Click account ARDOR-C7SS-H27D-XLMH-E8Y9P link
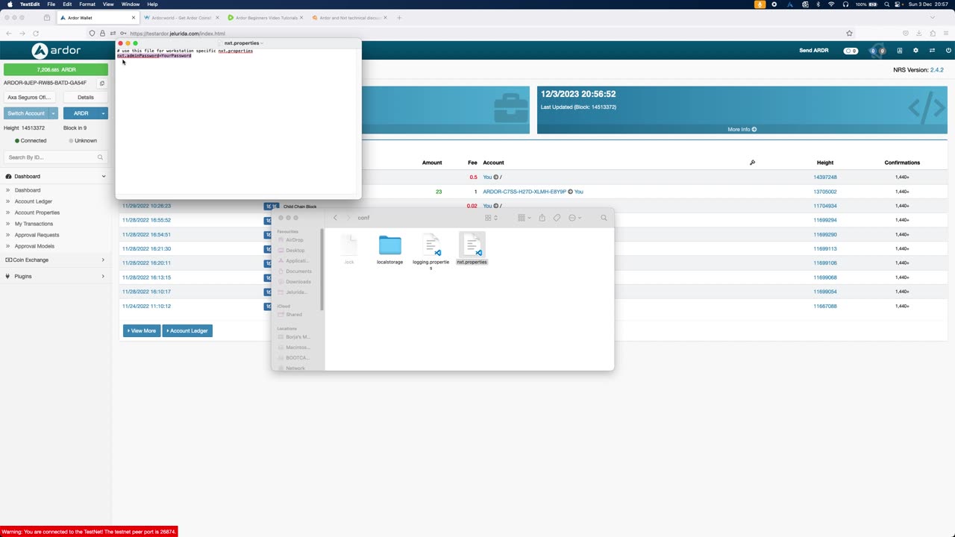Viewport: 955px width, 537px height. pos(525,192)
